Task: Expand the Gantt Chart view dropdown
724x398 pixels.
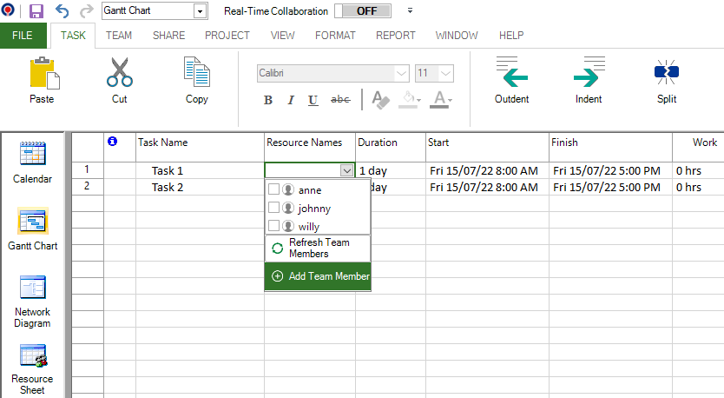Action: click(201, 11)
